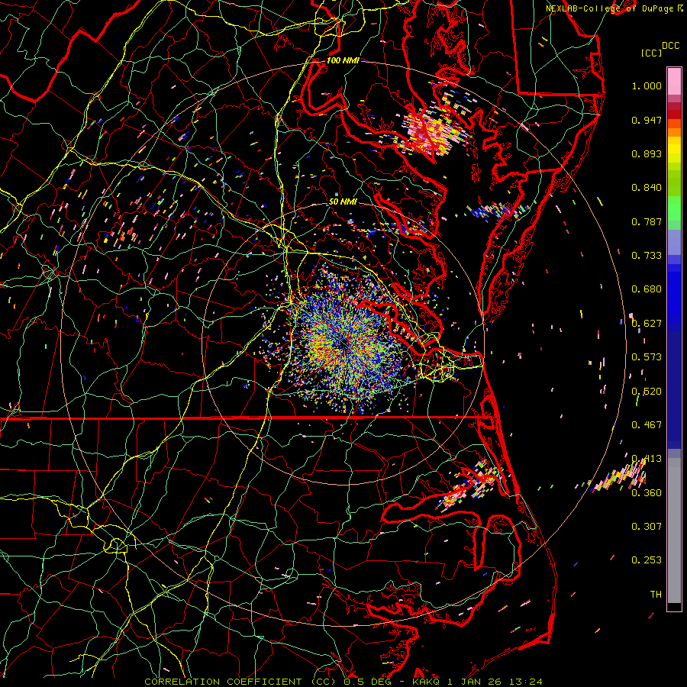Click the 0.840 scale value
Screen dimensions: 687x687
(647, 188)
